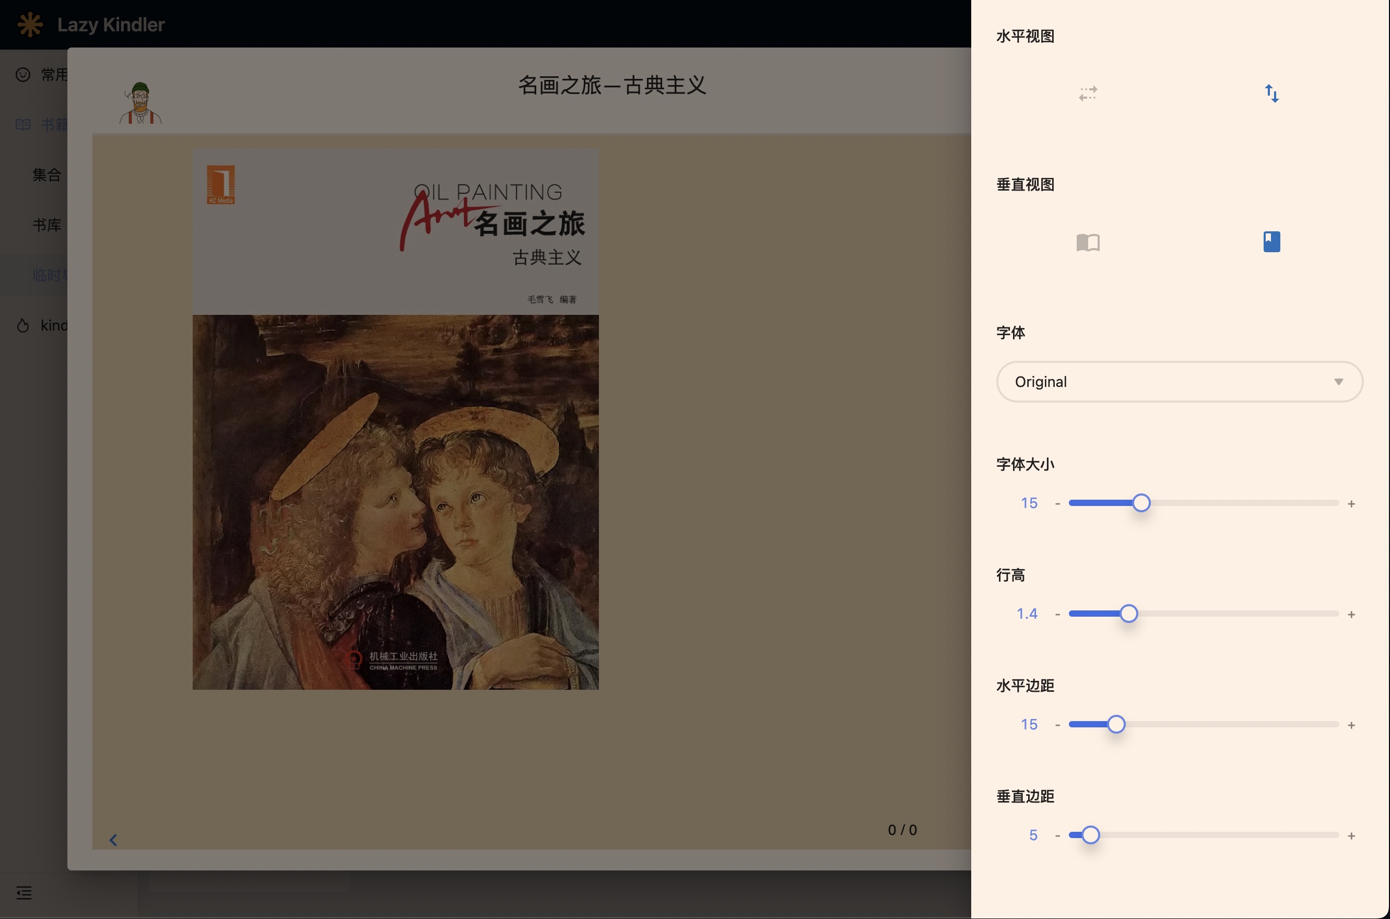Click the dropdown arrow in font selector
The height and width of the screenshot is (919, 1390).
point(1338,382)
